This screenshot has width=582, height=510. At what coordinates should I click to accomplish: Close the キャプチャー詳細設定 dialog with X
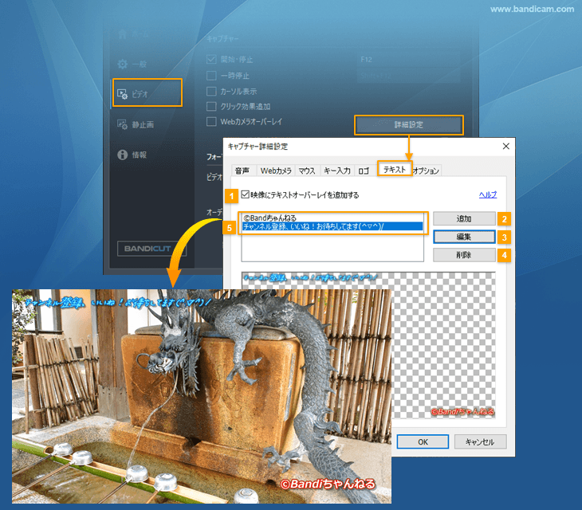coord(505,147)
